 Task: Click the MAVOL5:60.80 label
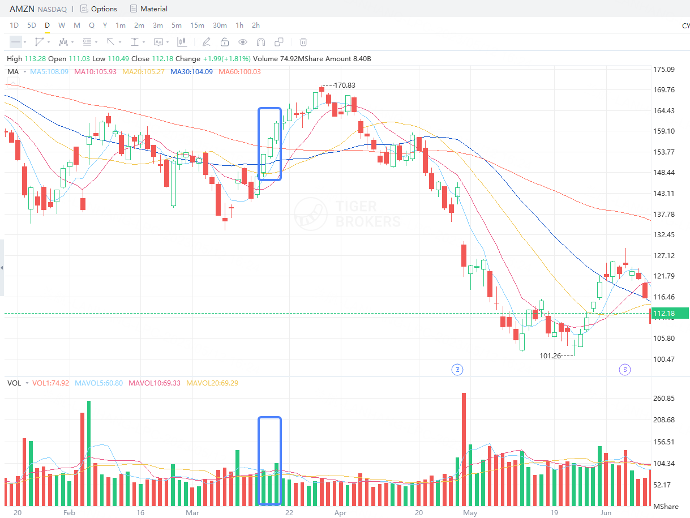[100, 383]
